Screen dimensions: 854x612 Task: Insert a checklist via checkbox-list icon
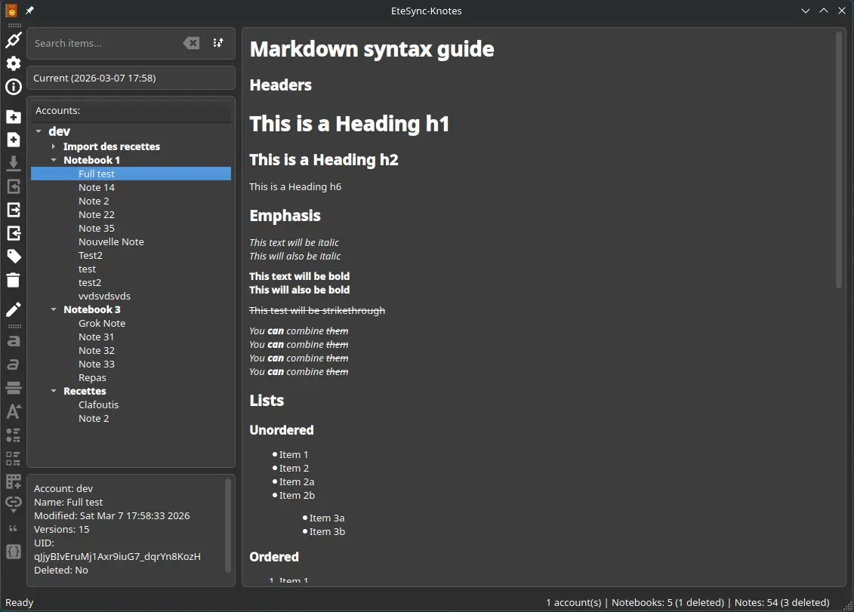click(x=14, y=459)
